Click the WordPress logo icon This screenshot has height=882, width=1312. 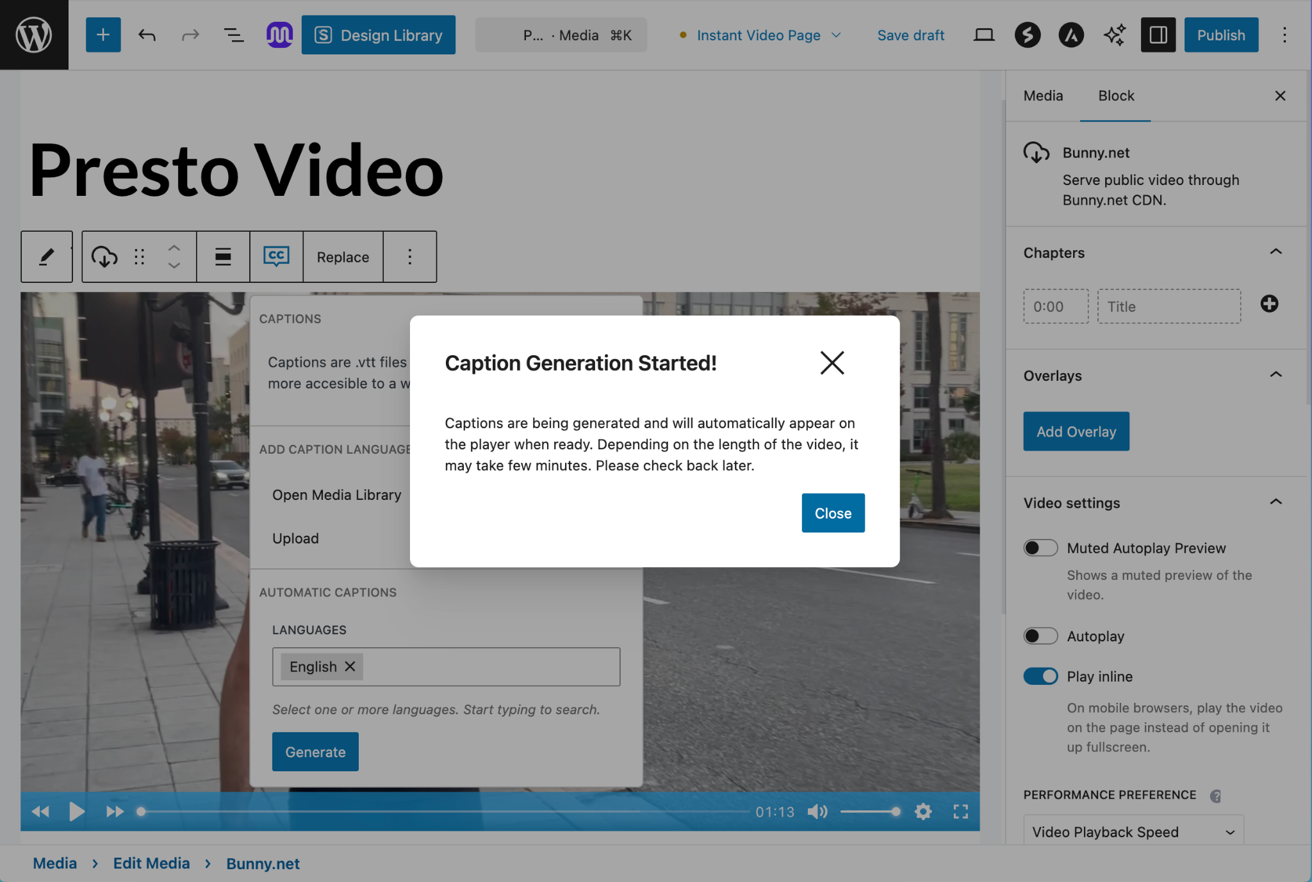coord(34,35)
